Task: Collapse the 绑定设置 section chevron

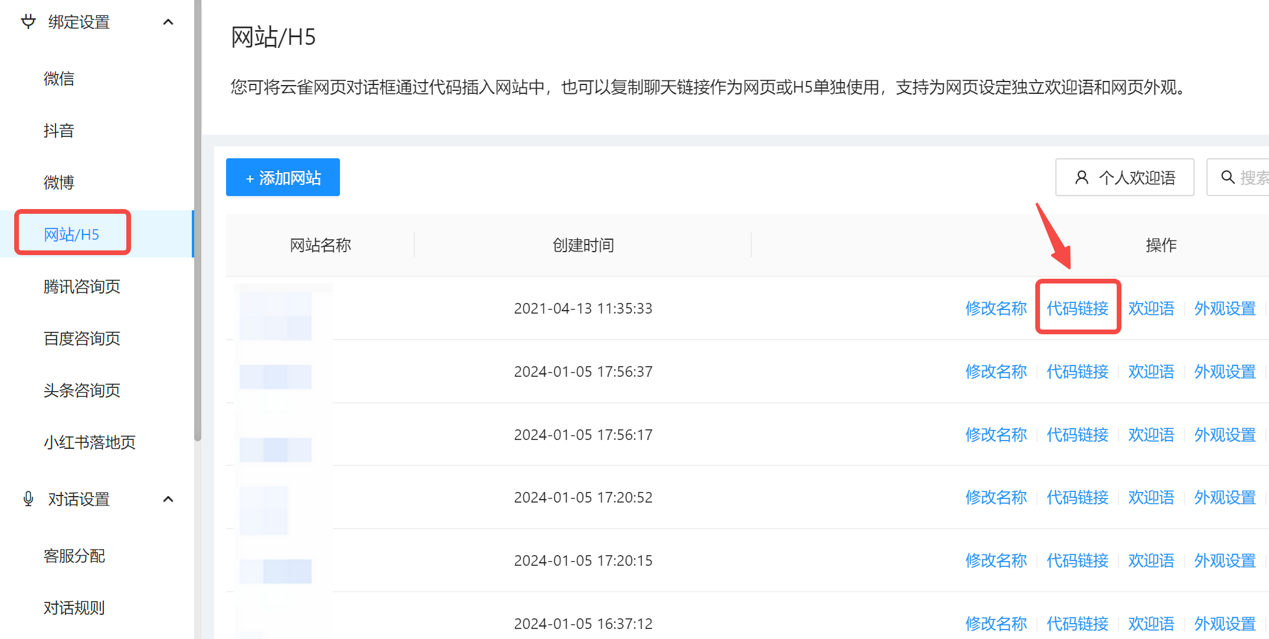Action: pyautogui.click(x=168, y=21)
